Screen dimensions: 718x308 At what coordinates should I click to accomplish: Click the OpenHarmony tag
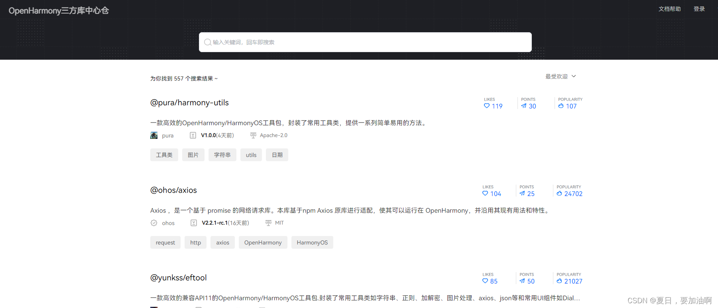pos(263,242)
